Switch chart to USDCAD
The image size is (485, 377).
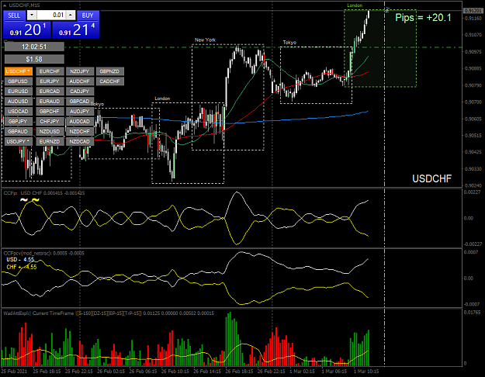19,112
